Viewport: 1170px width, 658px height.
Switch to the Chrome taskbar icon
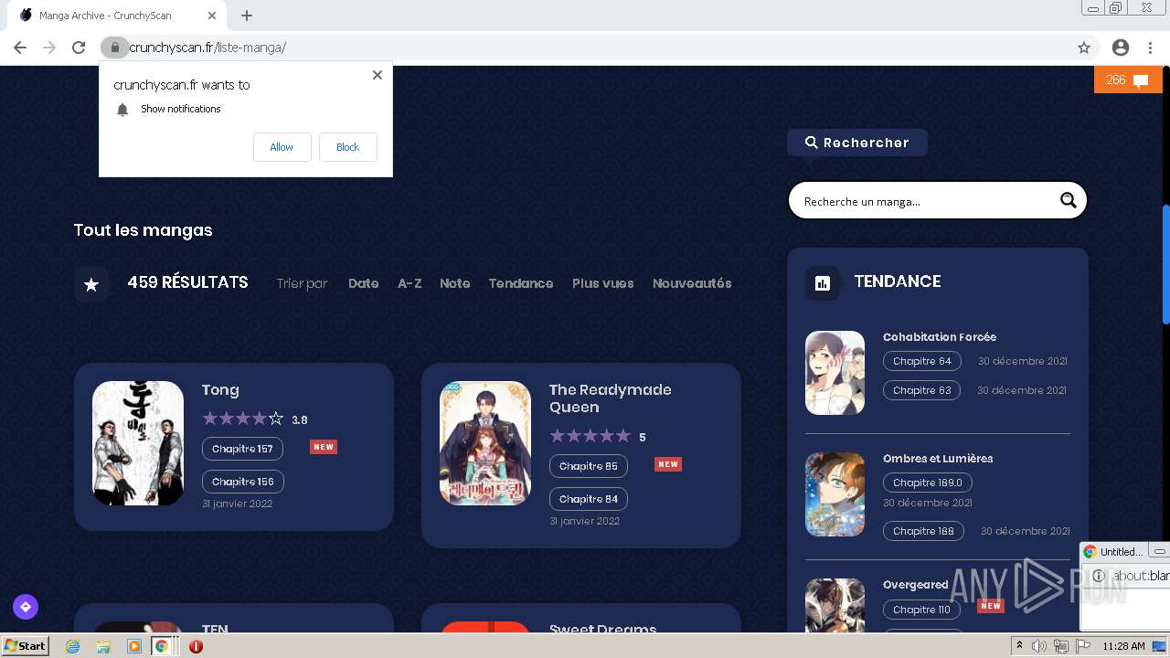click(x=161, y=646)
